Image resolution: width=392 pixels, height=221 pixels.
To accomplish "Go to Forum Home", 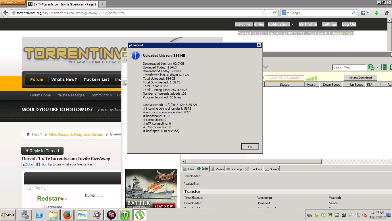I will point(40,95).
